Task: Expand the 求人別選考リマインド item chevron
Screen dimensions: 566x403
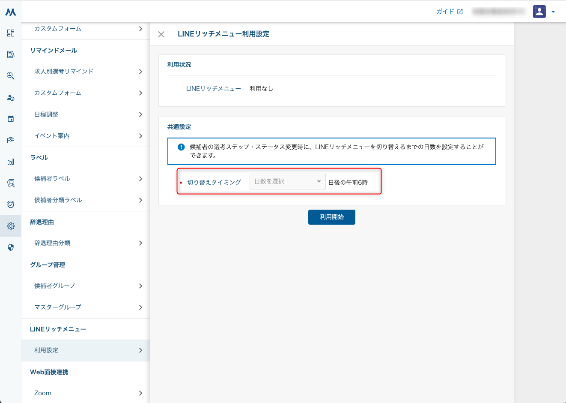Action: [140, 72]
